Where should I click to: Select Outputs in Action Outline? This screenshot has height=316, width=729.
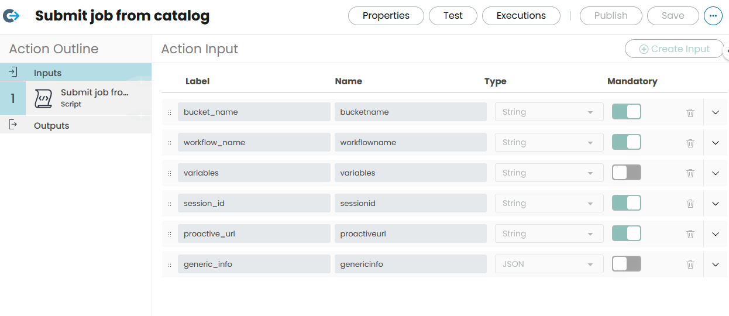(x=75, y=125)
